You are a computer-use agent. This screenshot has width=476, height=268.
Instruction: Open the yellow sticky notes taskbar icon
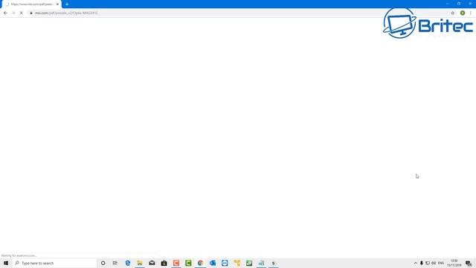point(237,263)
